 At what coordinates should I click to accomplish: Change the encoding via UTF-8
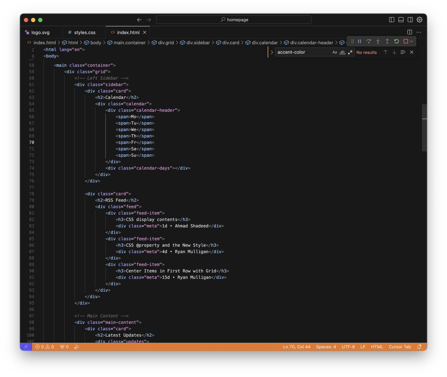click(x=348, y=347)
